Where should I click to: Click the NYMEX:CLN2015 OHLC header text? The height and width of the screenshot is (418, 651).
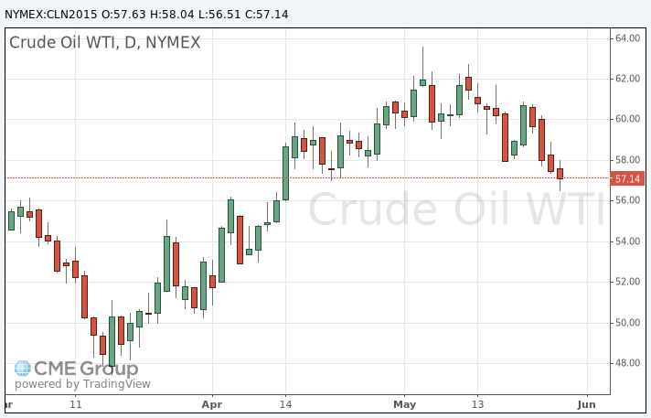tap(146, 14)
